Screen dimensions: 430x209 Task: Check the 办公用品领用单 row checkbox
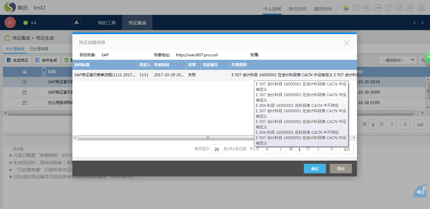24,103
